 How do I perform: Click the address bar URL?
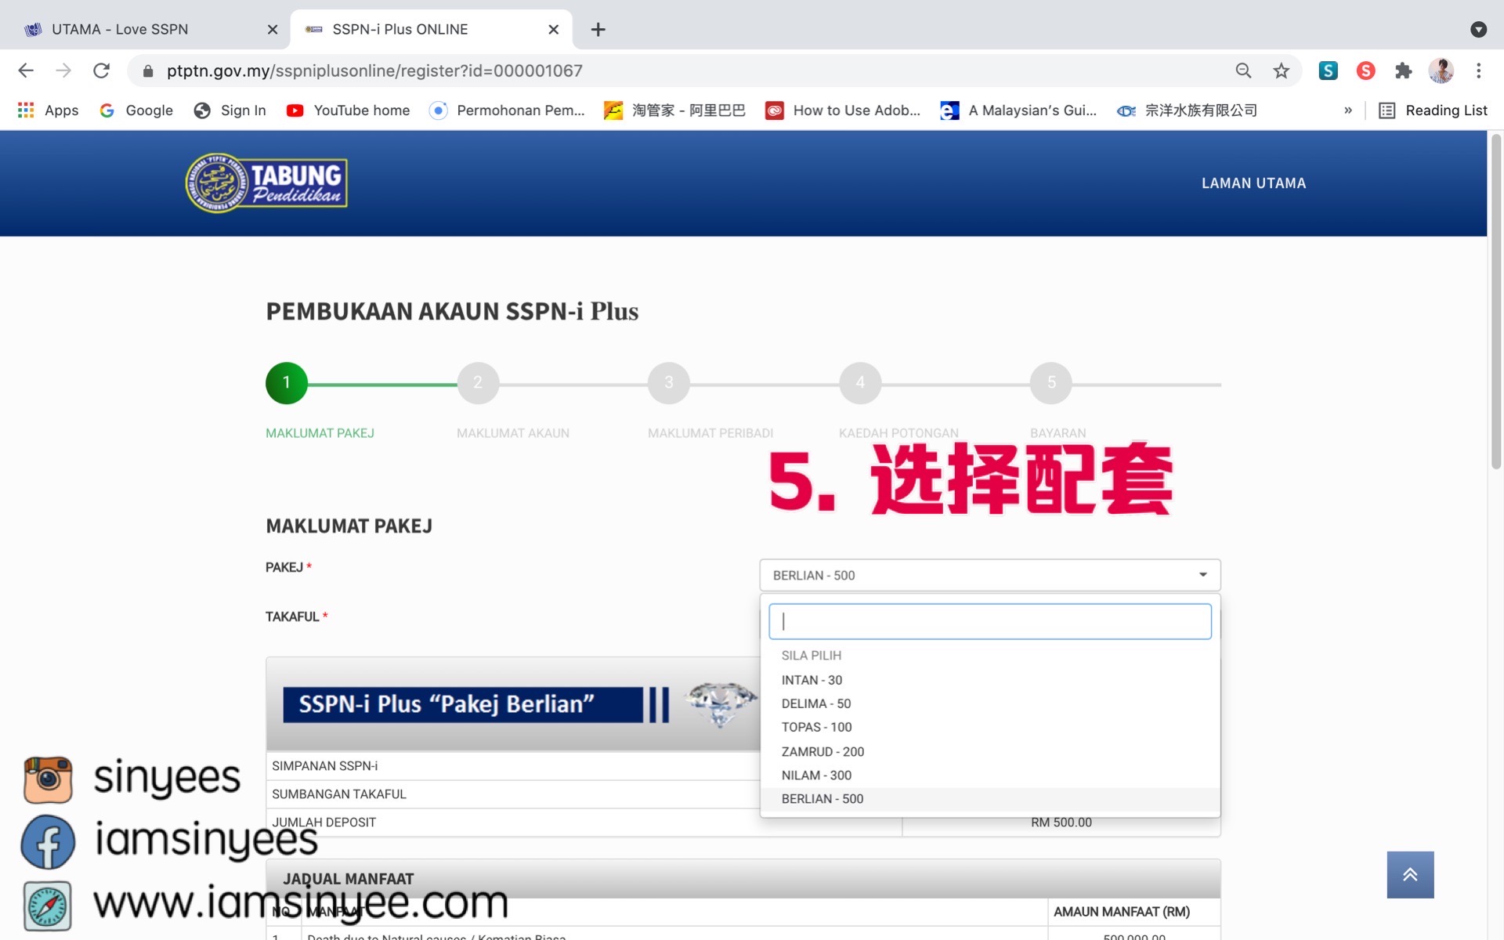[x=374, y=70]
